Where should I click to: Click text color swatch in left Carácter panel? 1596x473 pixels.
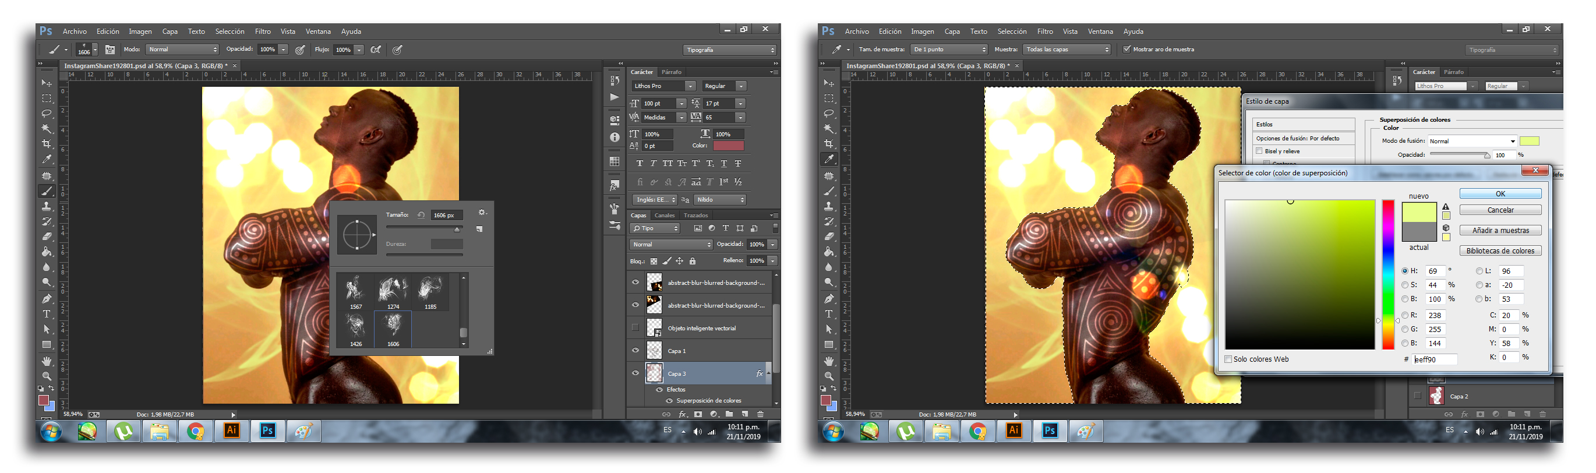point(728,146)
